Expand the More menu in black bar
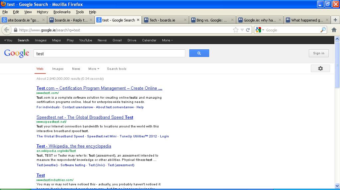340x190 pixels. coord(167,40)
